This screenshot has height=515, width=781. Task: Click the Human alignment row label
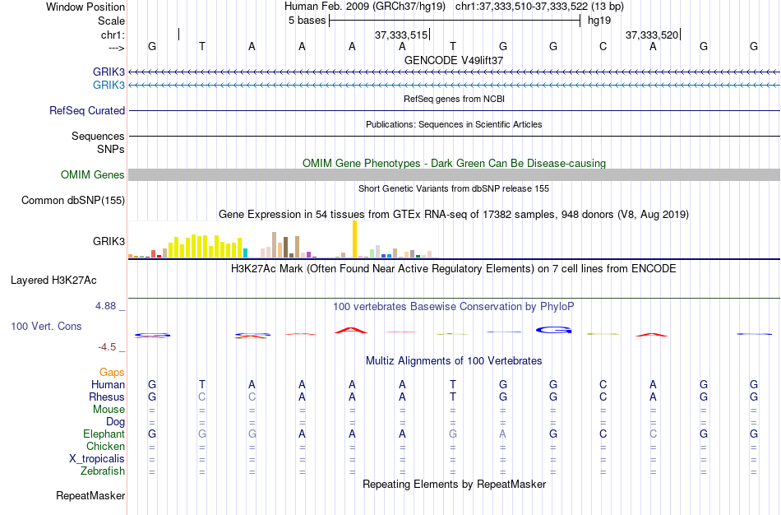108,384
